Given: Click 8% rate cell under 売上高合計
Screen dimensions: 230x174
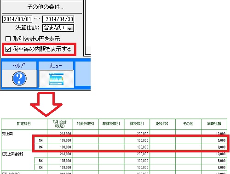Looking at the screenshot, I should [40, 168].
